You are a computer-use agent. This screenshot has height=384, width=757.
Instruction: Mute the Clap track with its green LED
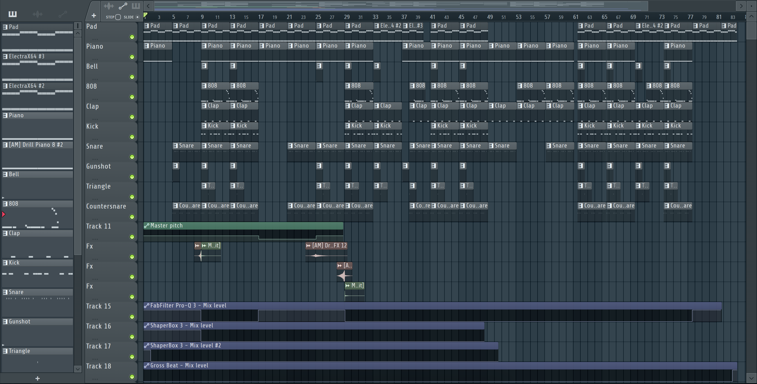point(132,117)
